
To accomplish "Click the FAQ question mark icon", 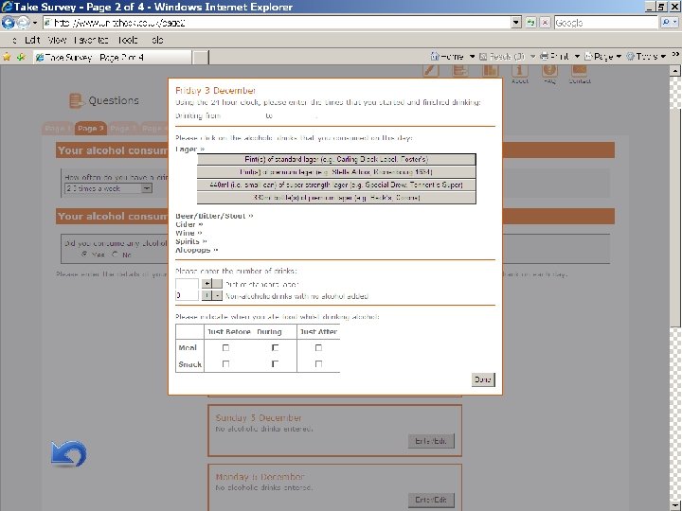I will [x=549, y=73].
